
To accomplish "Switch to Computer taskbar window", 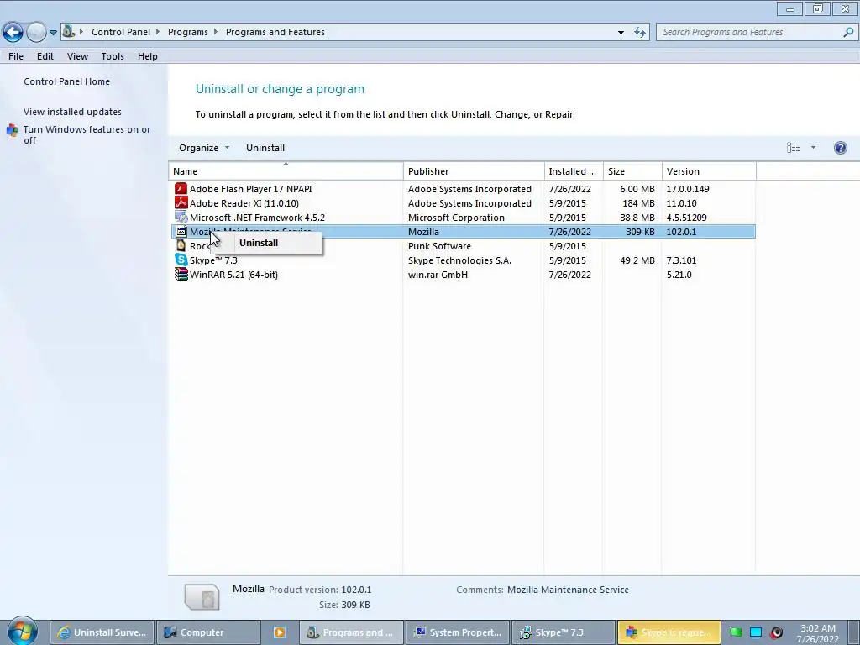I will (208, 632).
